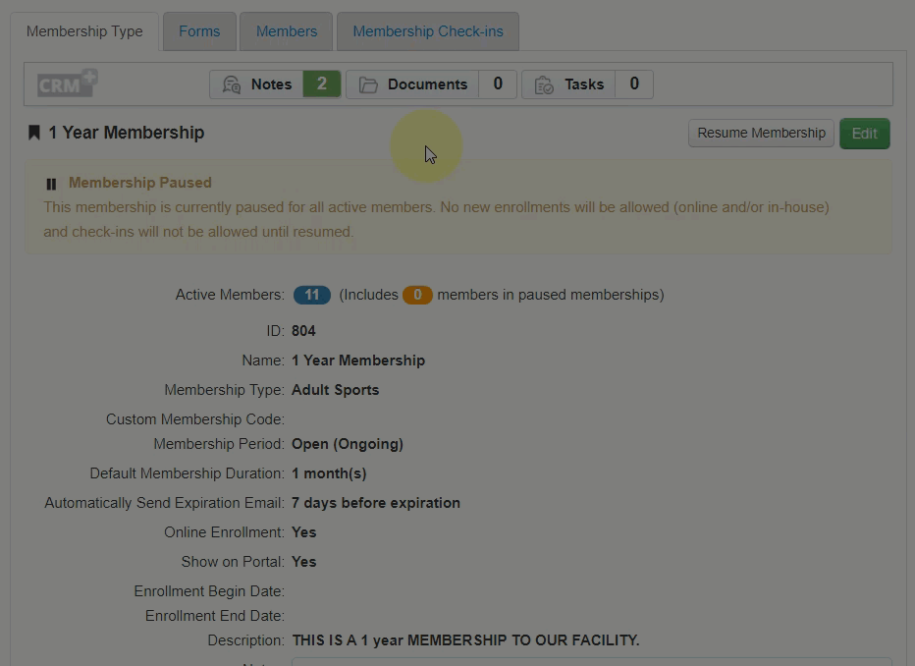Click the green Notes count badge showing 2
Screen dimensions: 915x666
322,84
